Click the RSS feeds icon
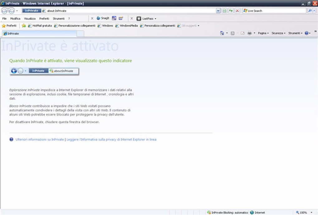This screenshot has height=215, width=318. click(x=232, y=33)
